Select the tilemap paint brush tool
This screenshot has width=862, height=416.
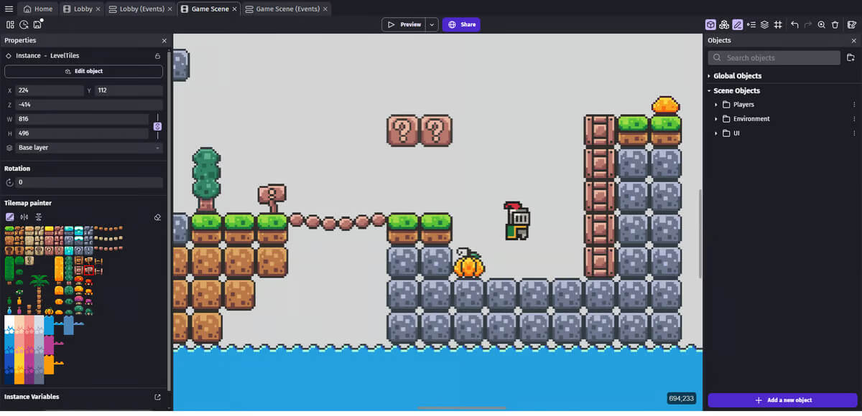pyautogui.click(x=10, y=217)
